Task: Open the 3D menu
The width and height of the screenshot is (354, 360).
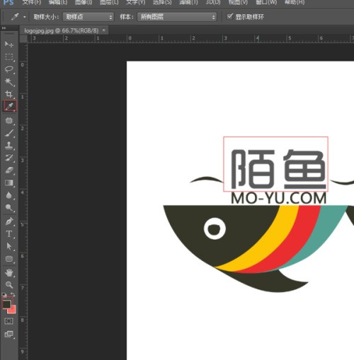Action: [213, 2]
